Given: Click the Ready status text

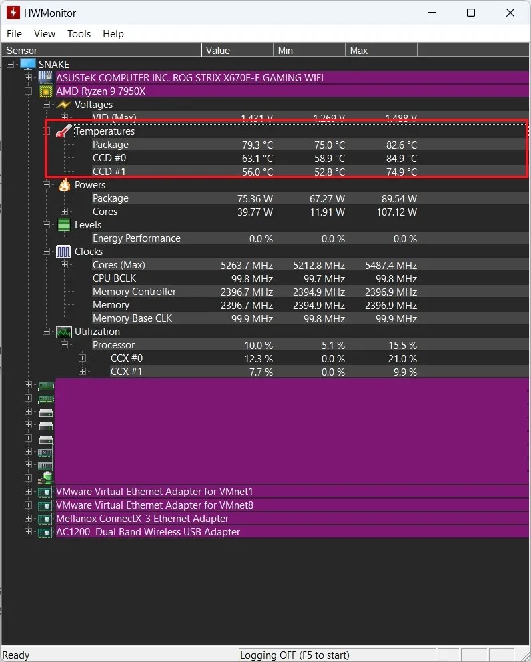Looking at the screenshot, I should click(16, 655).
